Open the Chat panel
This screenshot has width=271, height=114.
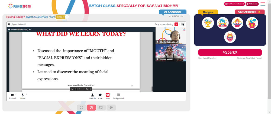coord(100,96)
